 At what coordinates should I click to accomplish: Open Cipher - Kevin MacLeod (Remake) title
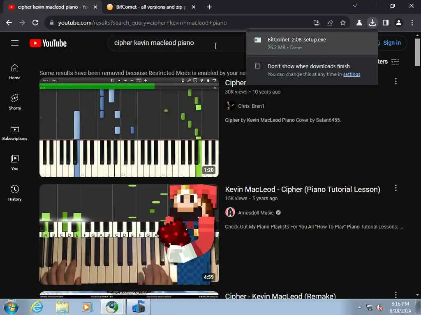[x=280, y=296]
